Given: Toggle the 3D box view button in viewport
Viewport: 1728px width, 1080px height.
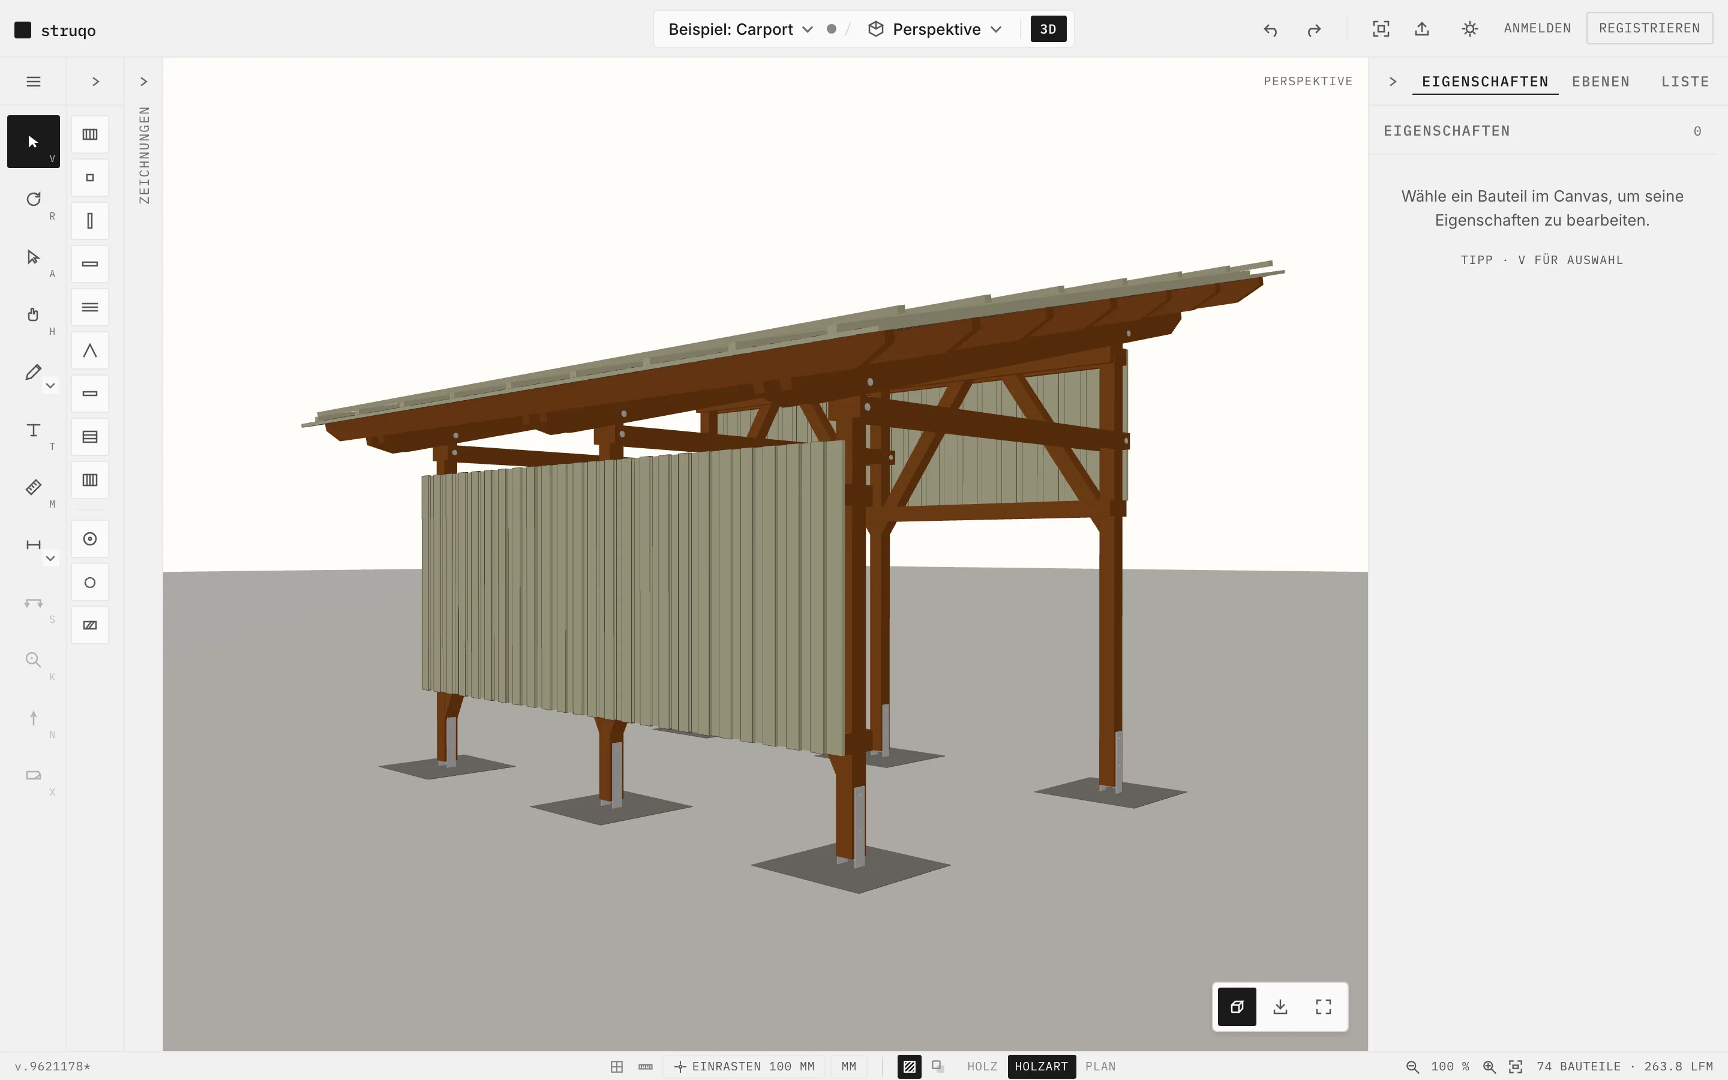Looking at the screenshot, I should pyautogui.click(x=1237, y=1007).
